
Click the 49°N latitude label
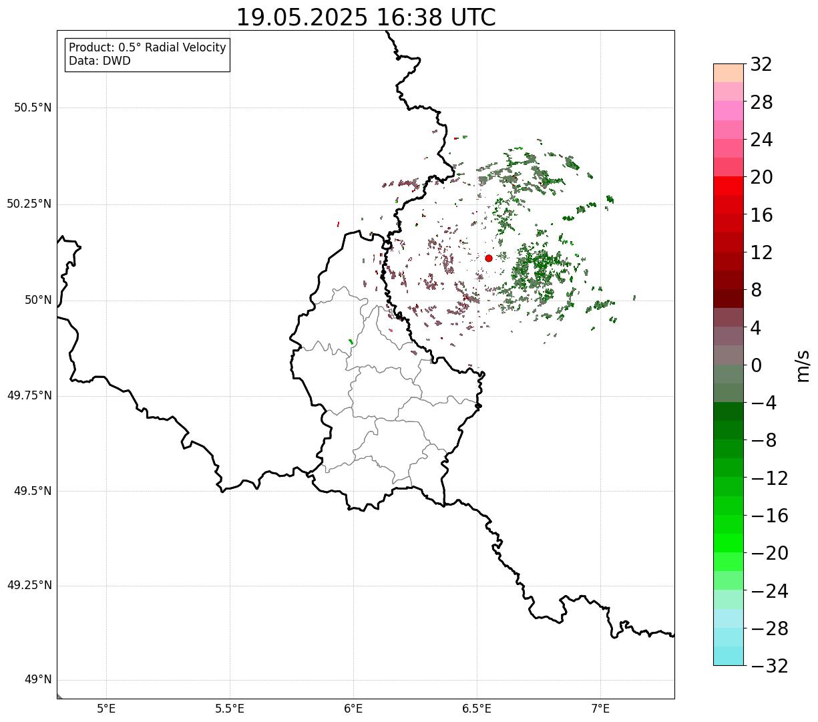point(38,679)
